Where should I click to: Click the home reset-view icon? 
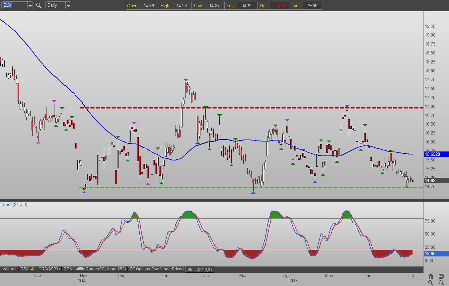[x=431, y=276]
